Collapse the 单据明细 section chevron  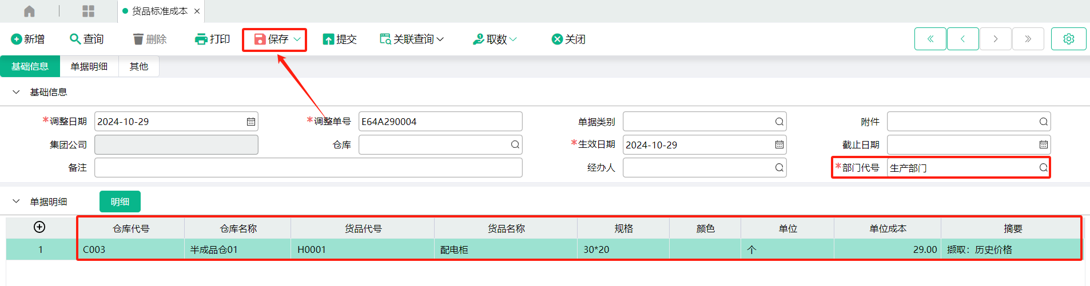(x=16, y=202)
